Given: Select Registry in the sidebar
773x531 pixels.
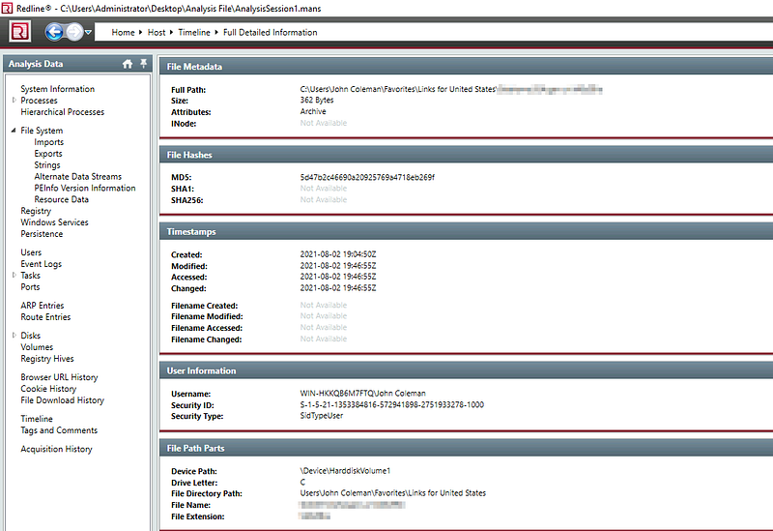Looking at the screenshot, I should pyautogui.click(x=36, y=211).
